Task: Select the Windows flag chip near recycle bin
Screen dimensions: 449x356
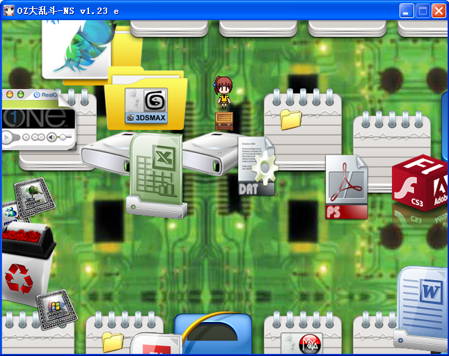Action: pyautogui.click(x=56, y=309)
